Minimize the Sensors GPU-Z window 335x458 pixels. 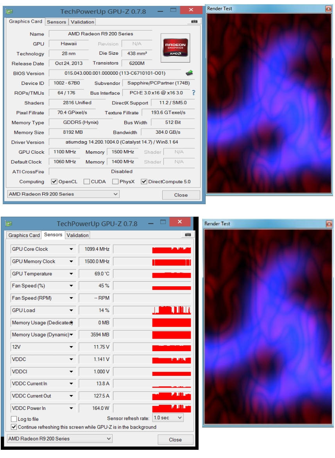point(150,223)
